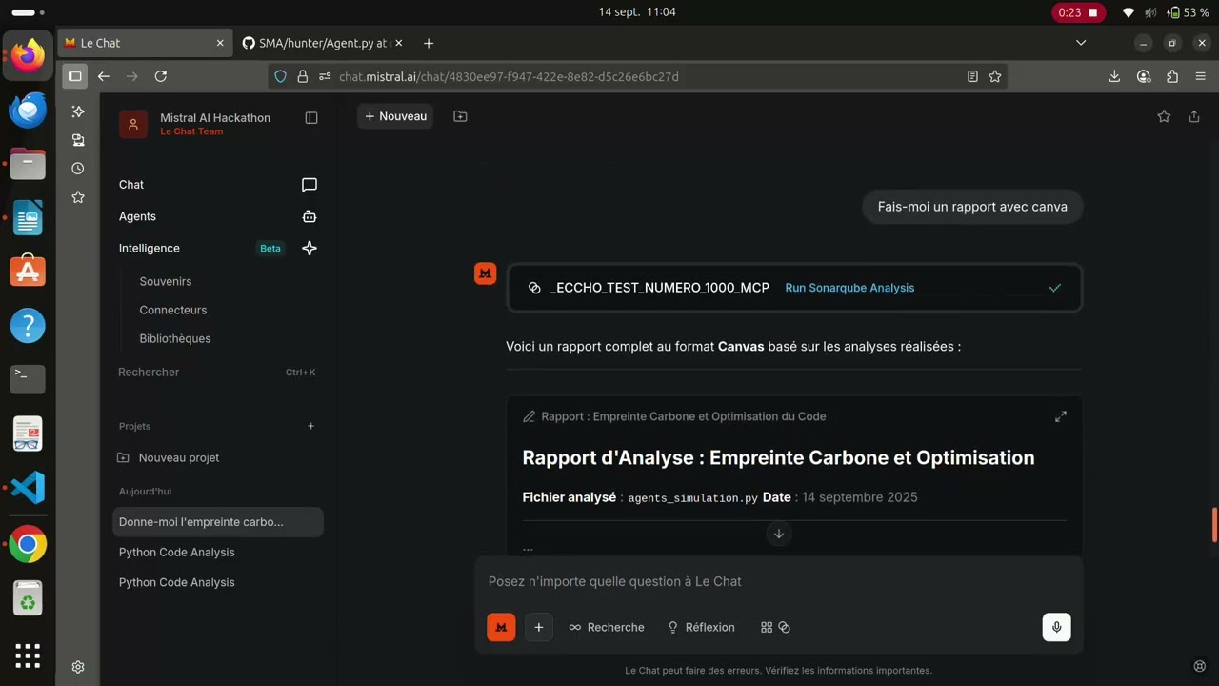The height and width of the screenshot is (686, 1219).
Task: Open the Agents menu item
Action: tap(218, 216)
